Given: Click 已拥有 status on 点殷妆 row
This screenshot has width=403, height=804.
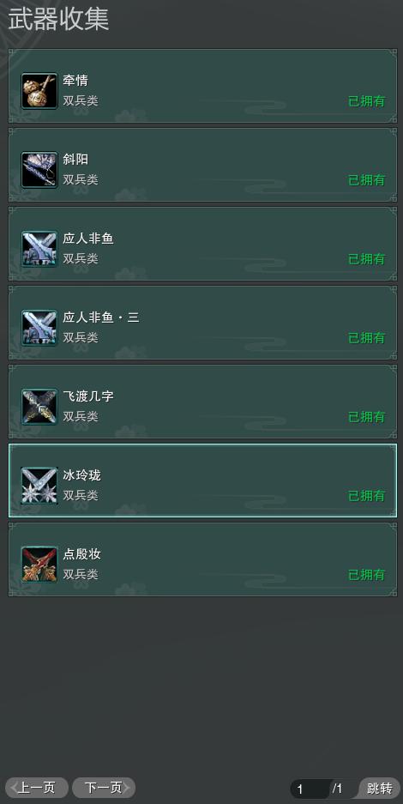Looking at the screenshot, I should (367, 575).
